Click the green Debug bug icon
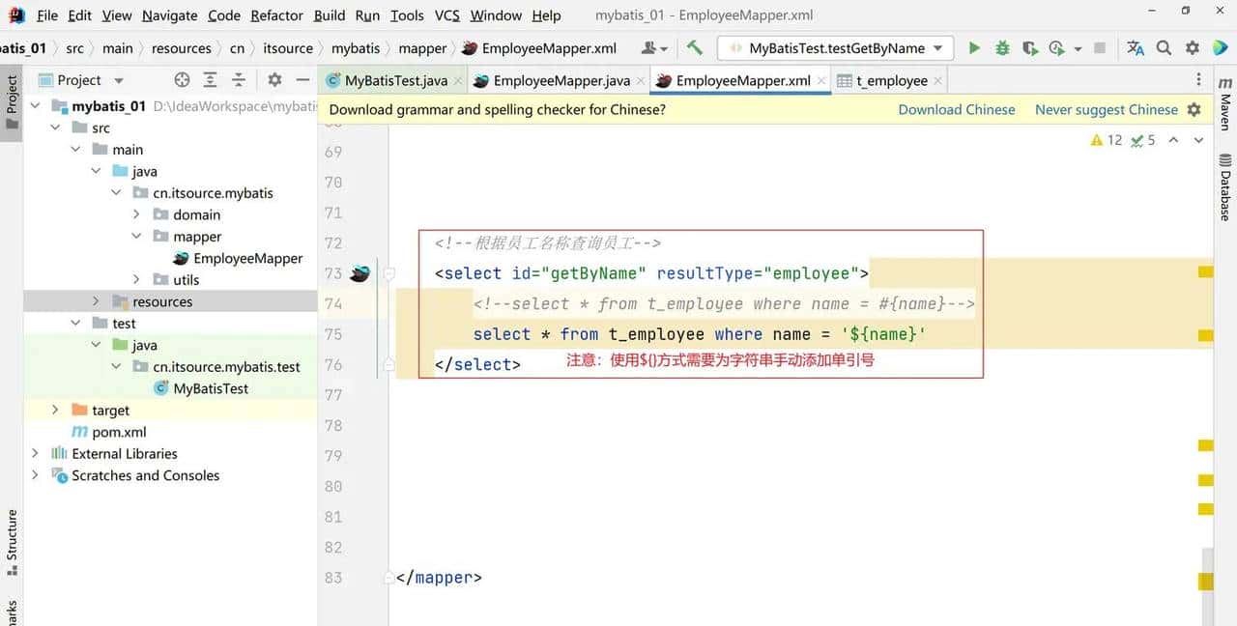This screenshot has height=626, width=1237. (1002, 47)
